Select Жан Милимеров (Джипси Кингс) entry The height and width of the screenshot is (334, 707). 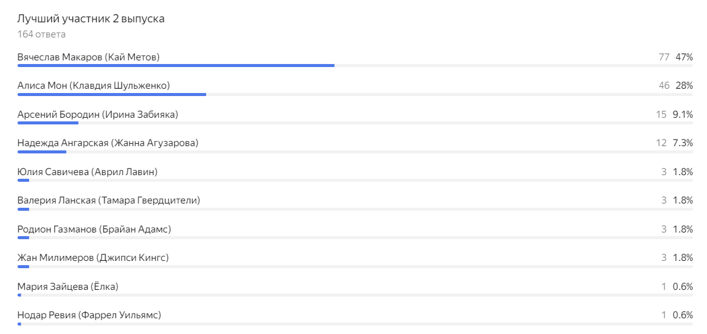pyautogui.click(x=93, y=258)
